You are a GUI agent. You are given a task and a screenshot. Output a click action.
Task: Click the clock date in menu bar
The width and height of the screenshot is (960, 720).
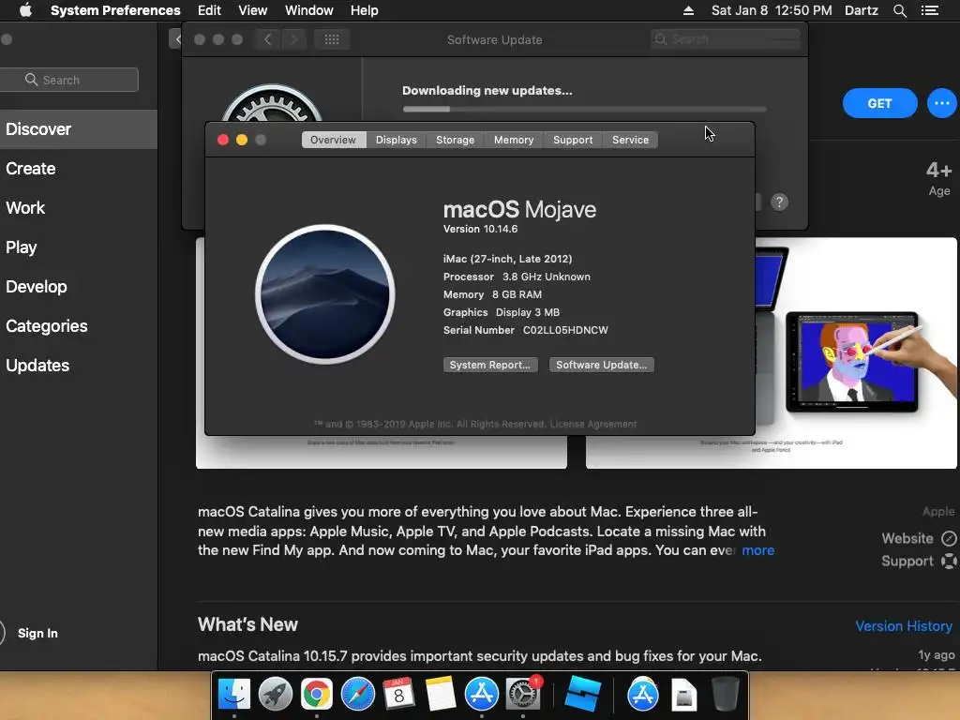click(772, 10)
